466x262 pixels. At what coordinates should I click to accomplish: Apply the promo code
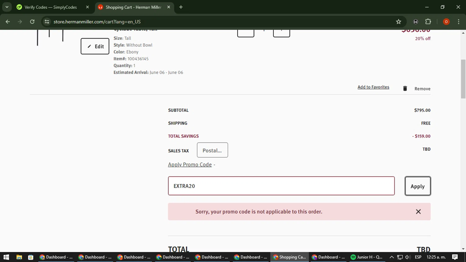pos(418,186)
